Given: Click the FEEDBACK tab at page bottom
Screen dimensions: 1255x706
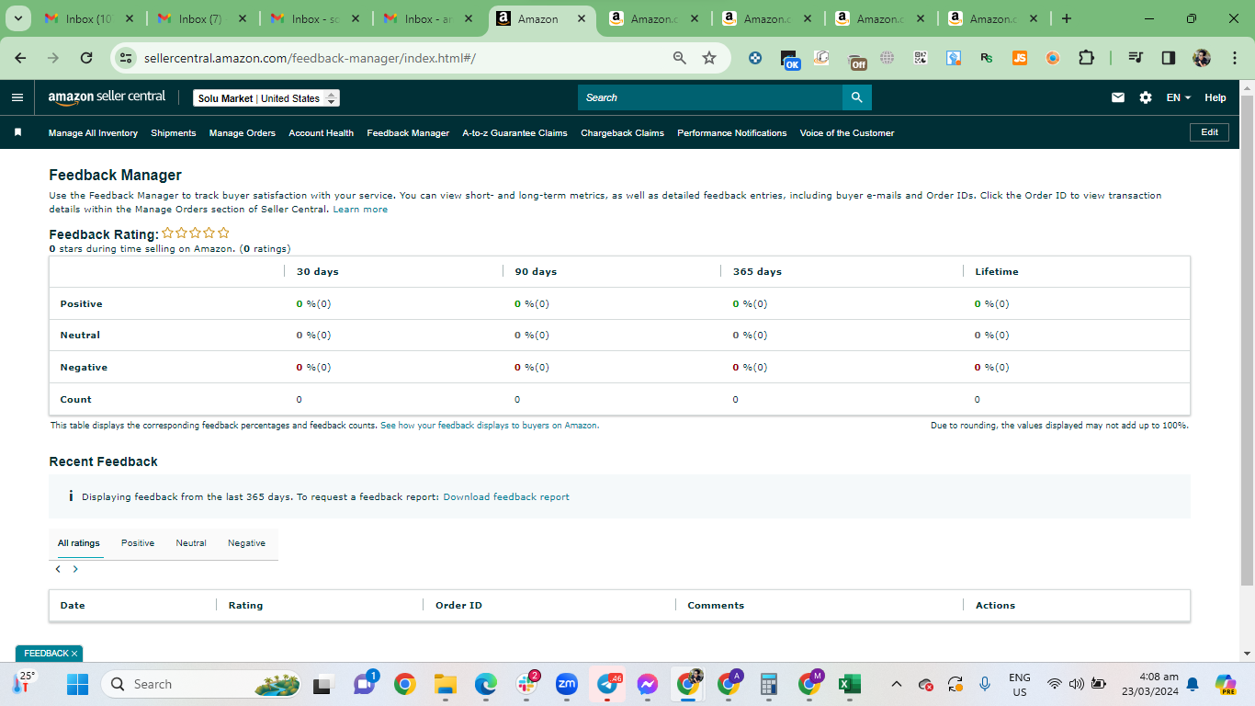Looking at the screenshot, I should (49, 654).
